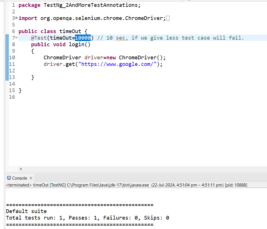Click the 'Default suite' console output line
Screen dimensions: 267x229
point(26,211)
